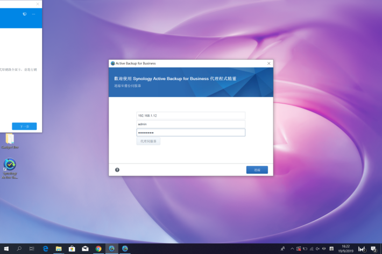Image resolution: width=382 pixels, height=254 pixels.
Task: Click the server address field showing 192.168.1.12
Action: [x=191, y=115]
